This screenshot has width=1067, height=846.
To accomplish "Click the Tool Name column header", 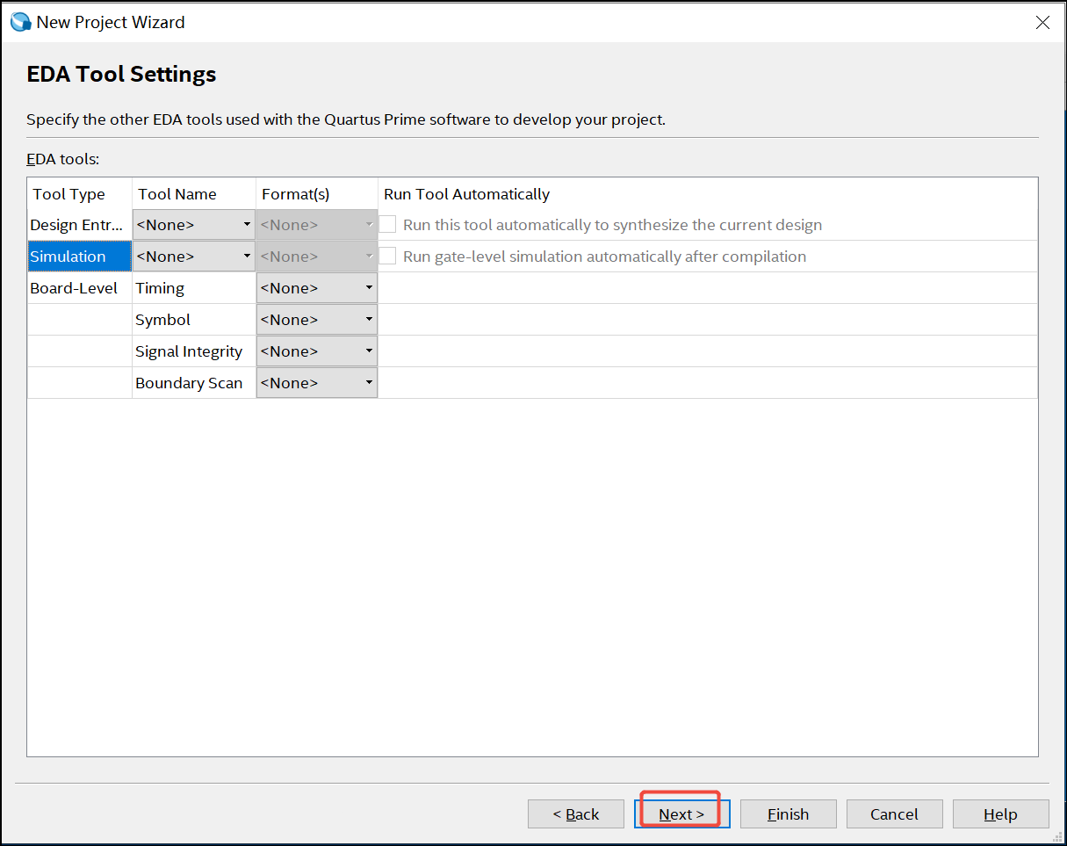I will 194,194.
